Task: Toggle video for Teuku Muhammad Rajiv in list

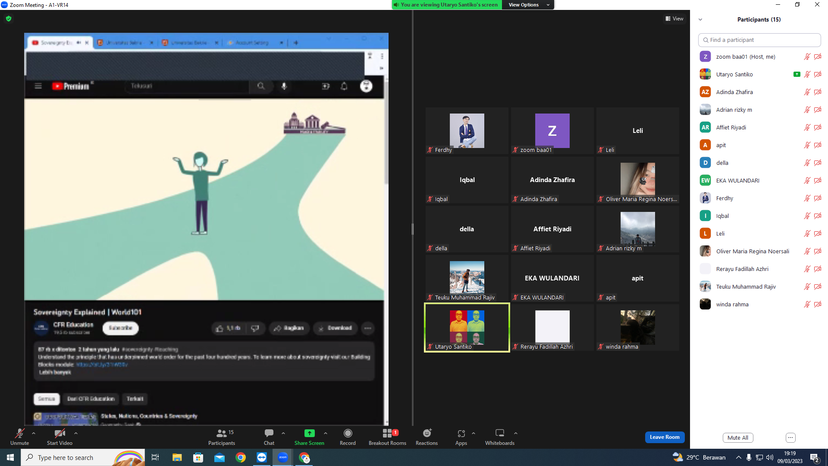Action: click(818, 287)
